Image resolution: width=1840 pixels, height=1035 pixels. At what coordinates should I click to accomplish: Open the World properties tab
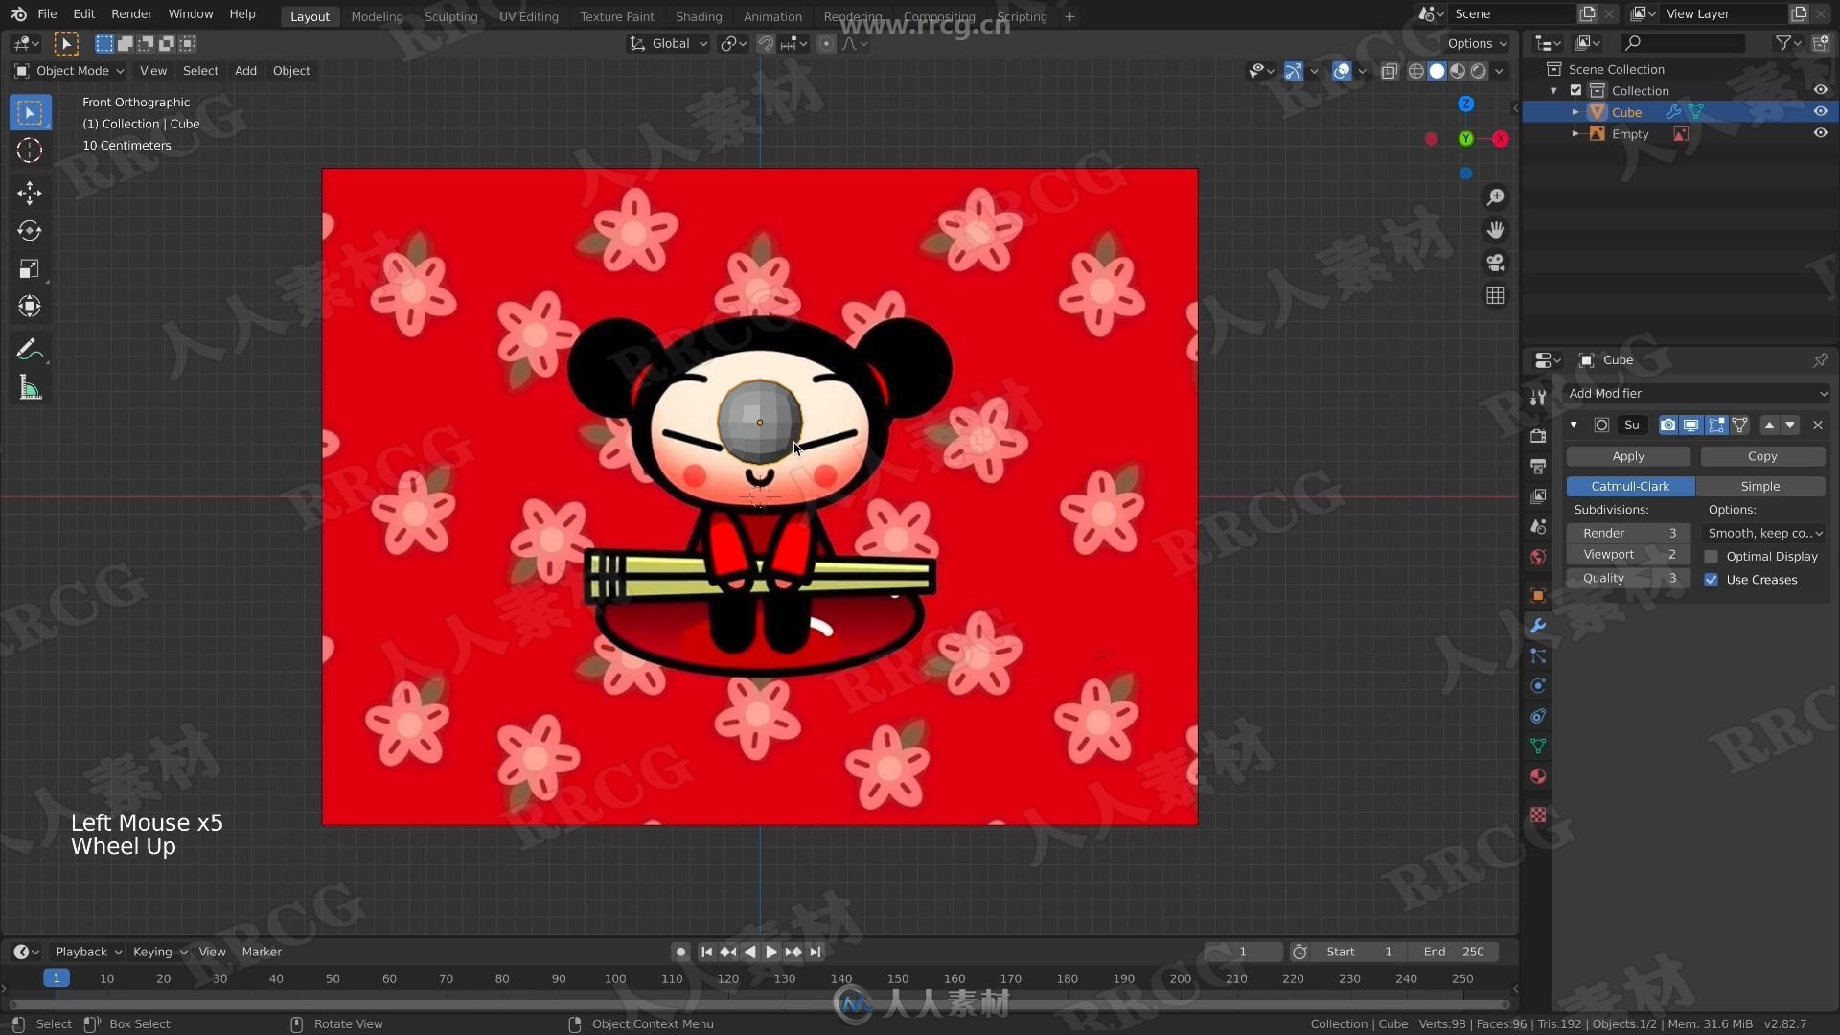pos(1538,557)
